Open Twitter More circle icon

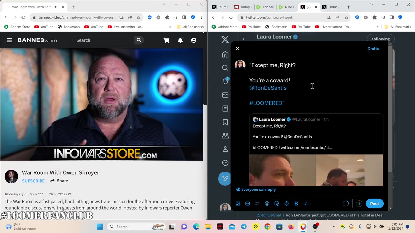tap(225, 163)
